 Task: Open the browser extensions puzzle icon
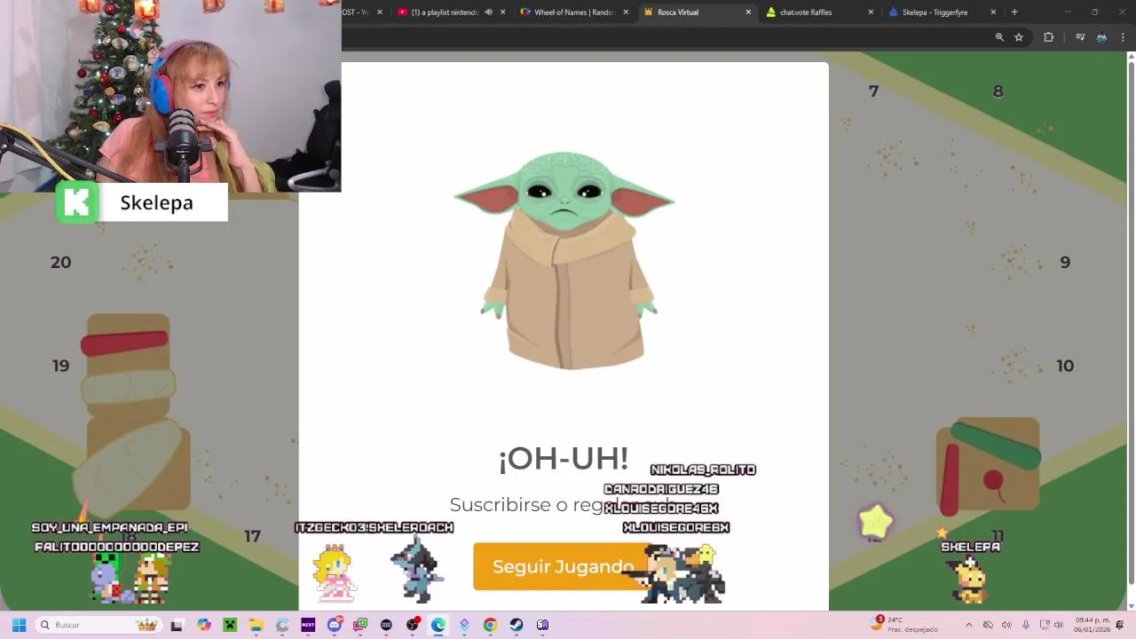pos(1048,37)
